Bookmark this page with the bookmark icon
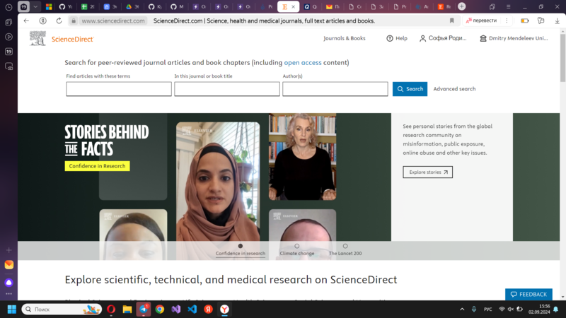This screenshot has width=566, height=318. click(451, 20)
